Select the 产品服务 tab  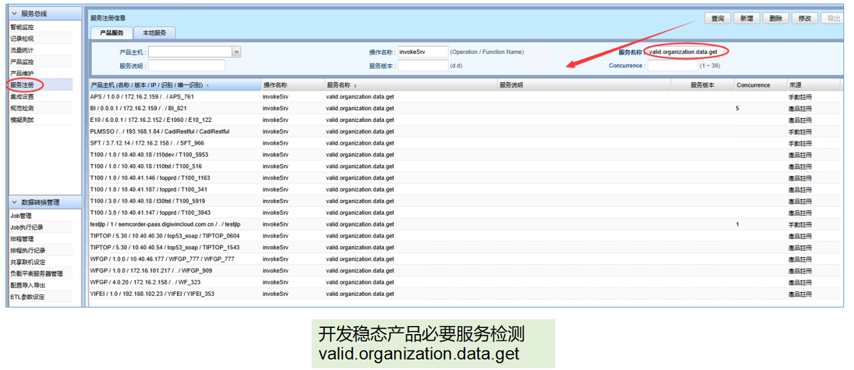(x=111, y=33)
